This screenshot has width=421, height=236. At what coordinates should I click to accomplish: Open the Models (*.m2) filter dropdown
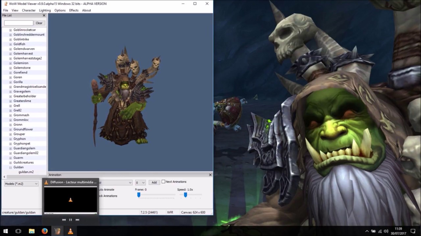coord(21,184)
